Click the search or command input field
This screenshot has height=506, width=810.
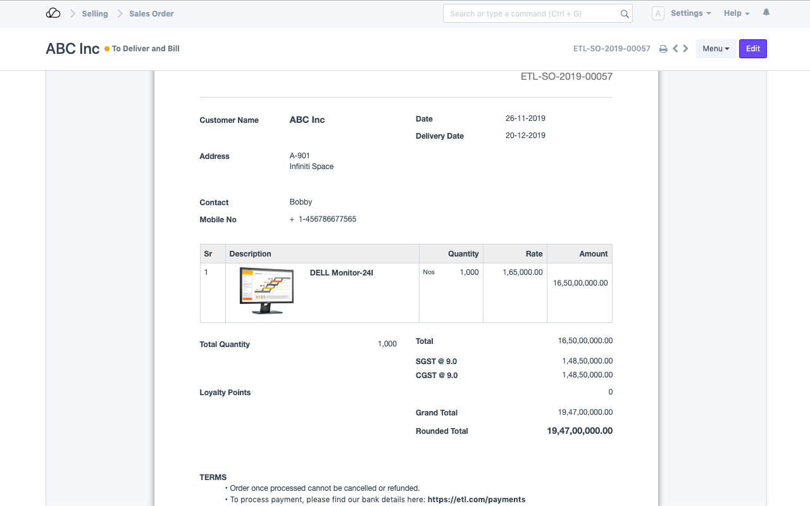click(x=532, y=13)
